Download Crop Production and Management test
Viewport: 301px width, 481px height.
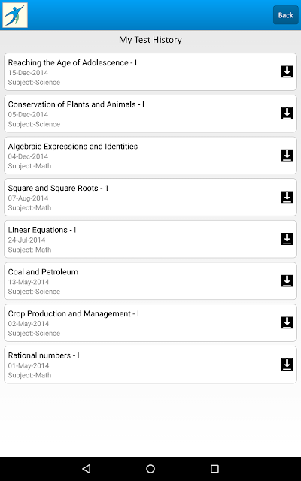tap(287, 322)
